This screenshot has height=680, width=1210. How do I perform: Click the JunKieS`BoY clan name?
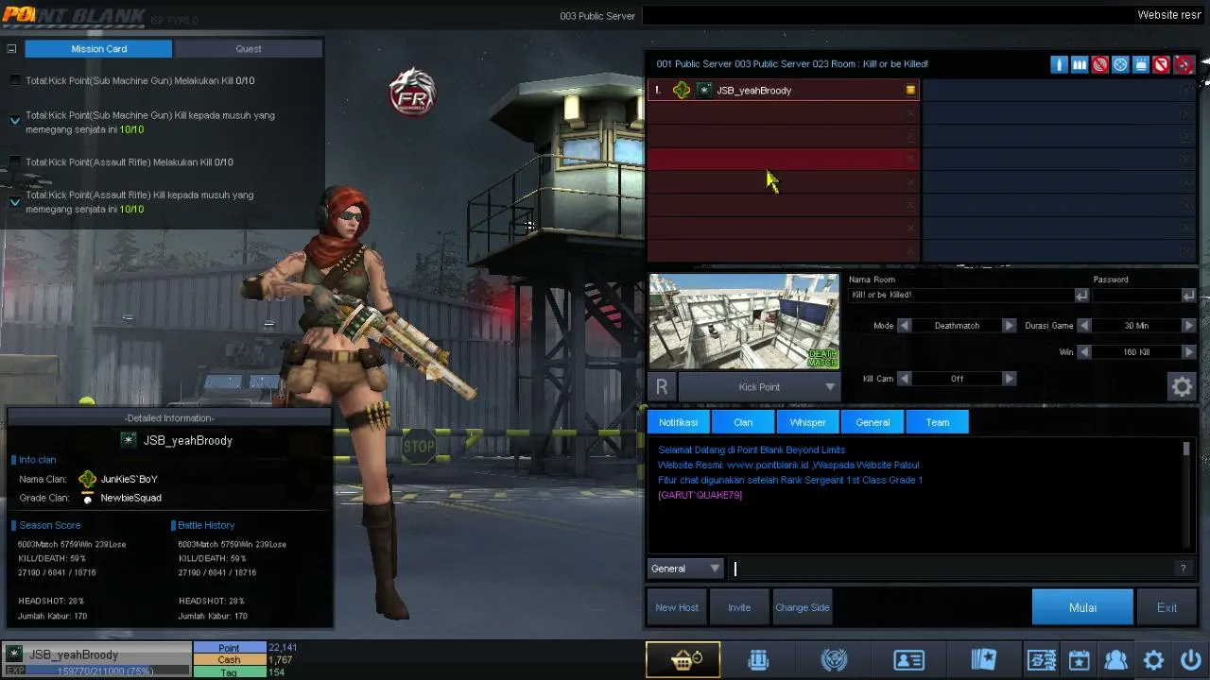(129, 479)
